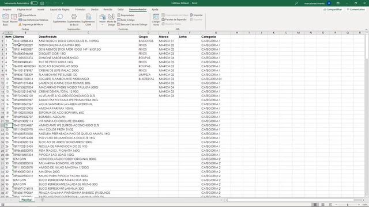
Task: Switch to the Revisão tab
Action: (108, 10)
